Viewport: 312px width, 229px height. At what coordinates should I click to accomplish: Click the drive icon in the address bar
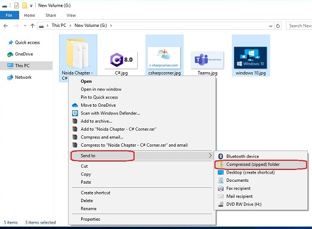coord(41,26)
